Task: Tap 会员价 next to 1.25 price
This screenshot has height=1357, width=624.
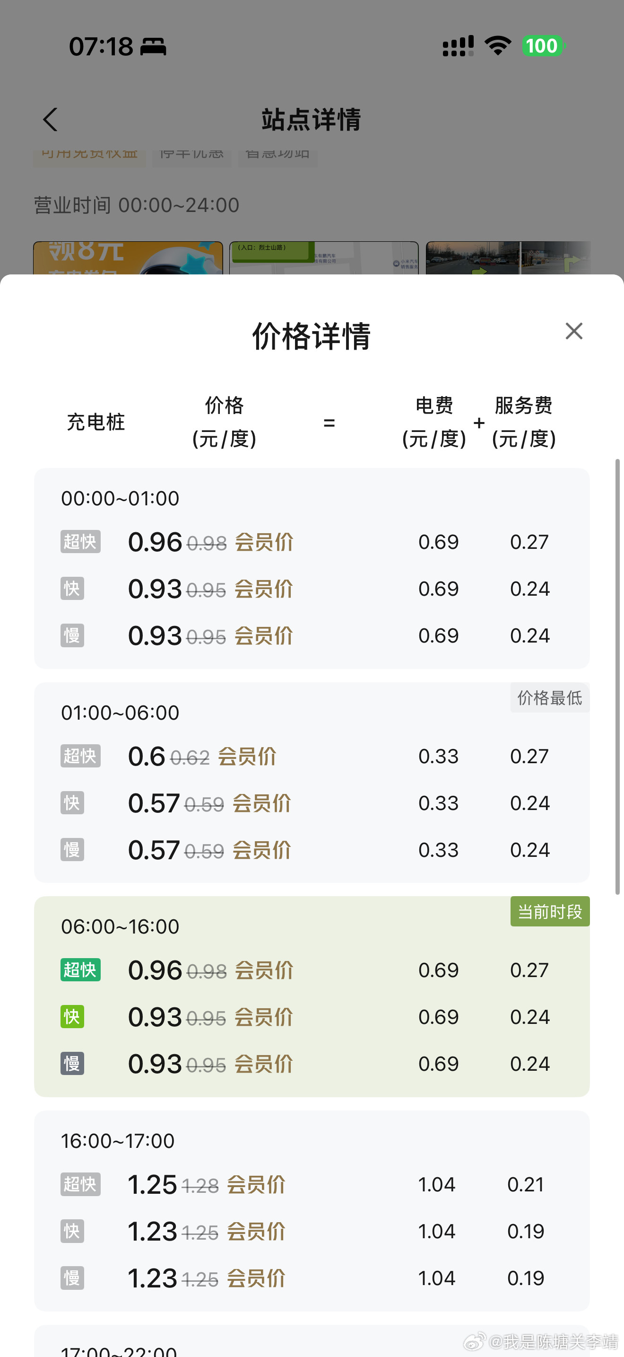Action: pos(256,1185)
